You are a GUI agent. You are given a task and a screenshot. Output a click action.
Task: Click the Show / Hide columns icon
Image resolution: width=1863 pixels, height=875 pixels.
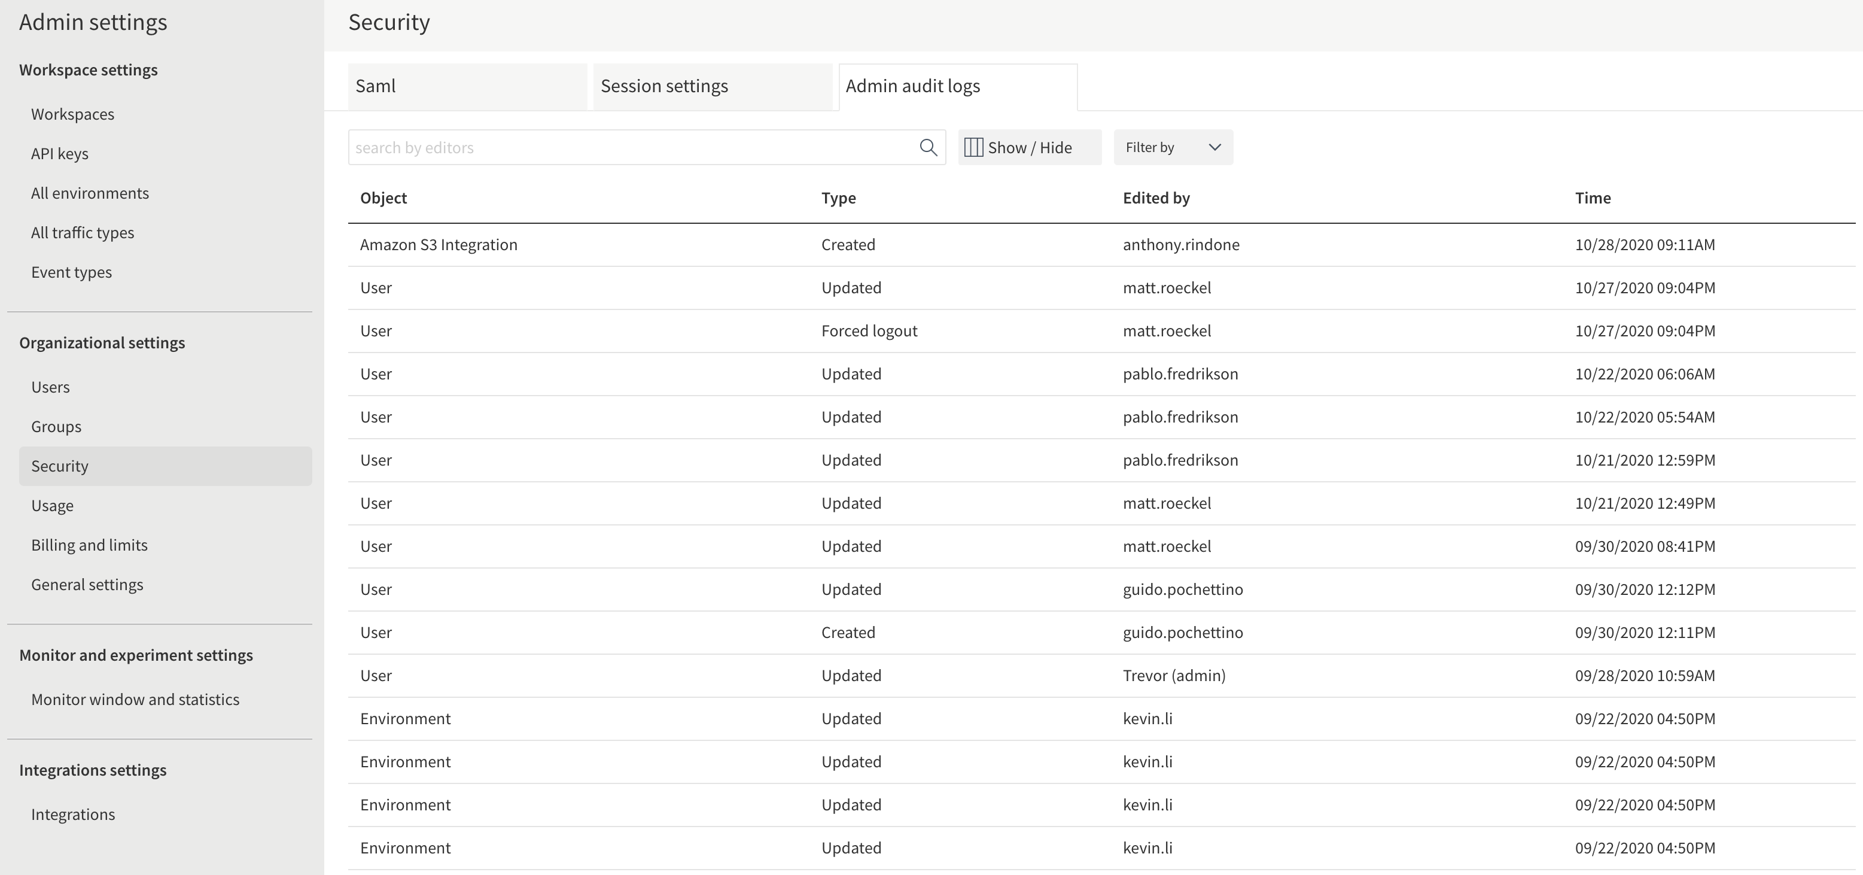point(973,147)
